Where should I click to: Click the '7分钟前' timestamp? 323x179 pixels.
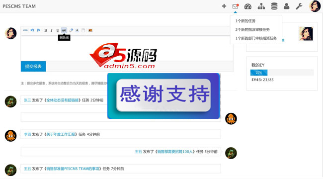tap(117, 169)
